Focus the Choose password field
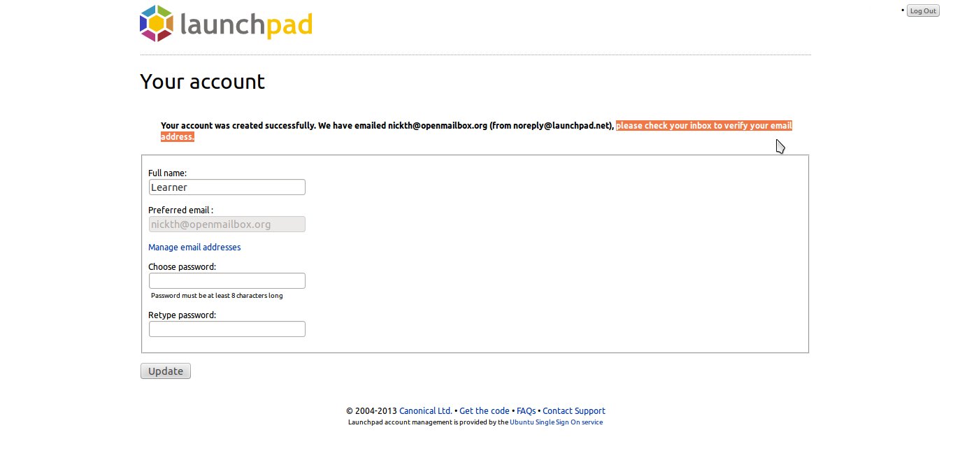The image size is (953, 451). pos(227,281)
